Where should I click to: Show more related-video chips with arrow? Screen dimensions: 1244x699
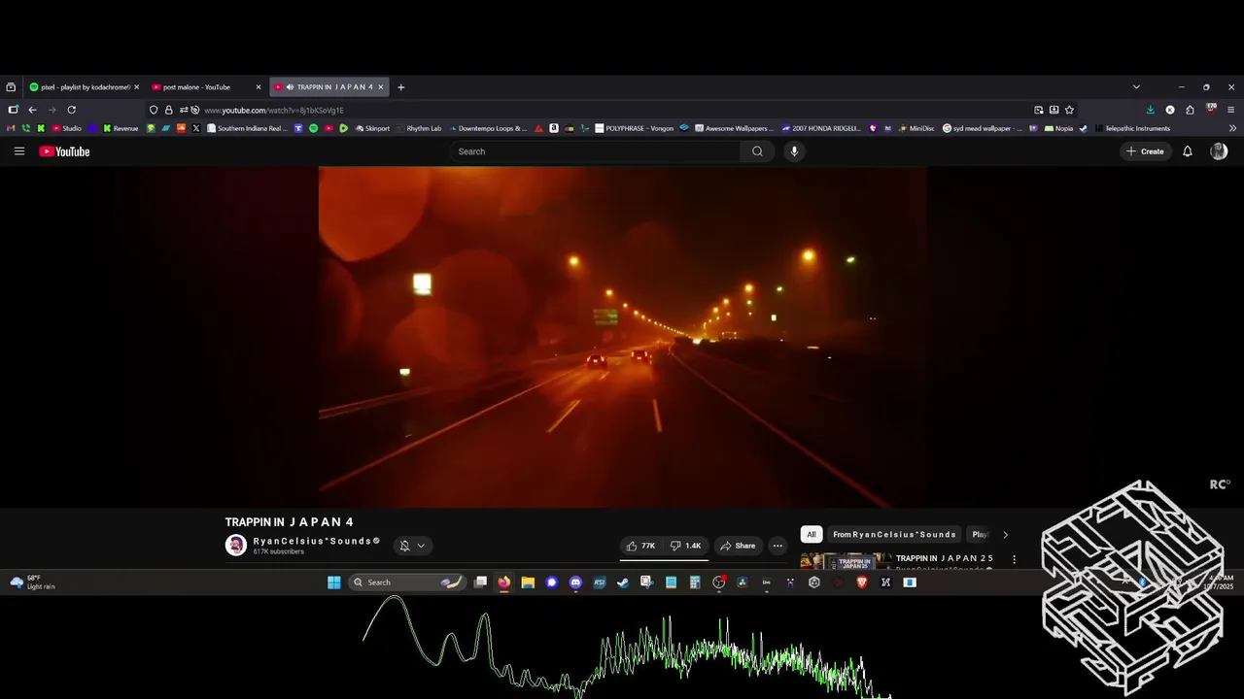[x=1005, y=535]
